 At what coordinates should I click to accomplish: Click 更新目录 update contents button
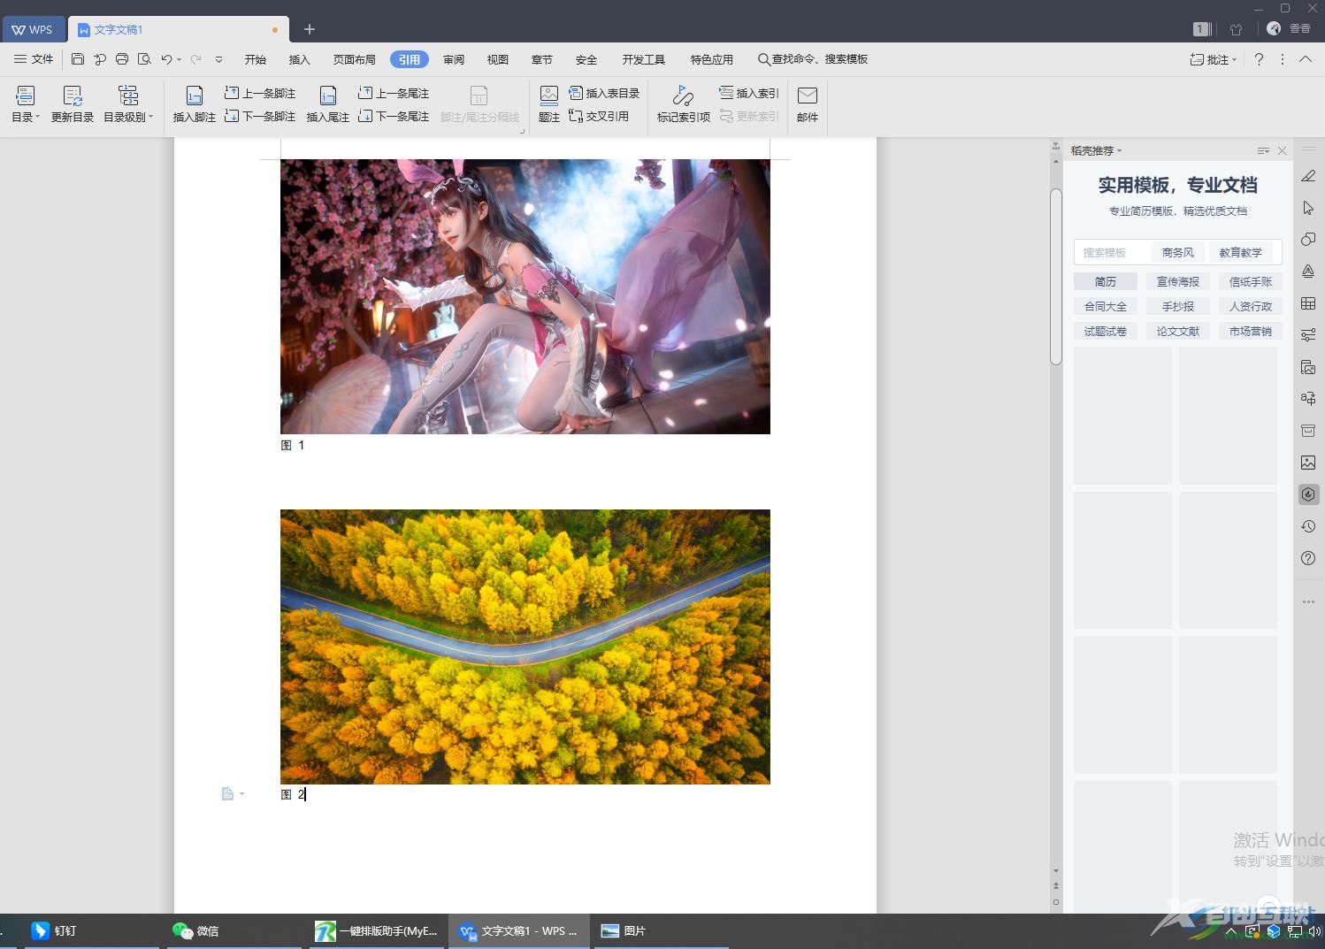(x=73, y=104)
